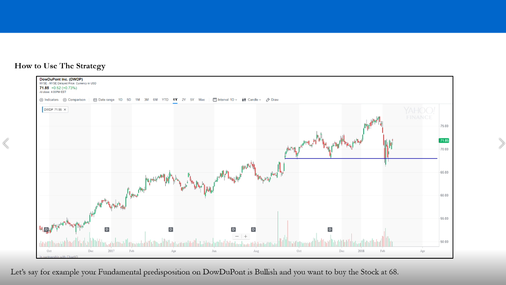
Task: Select the Draw pencil tool
Action: point(268,100)
